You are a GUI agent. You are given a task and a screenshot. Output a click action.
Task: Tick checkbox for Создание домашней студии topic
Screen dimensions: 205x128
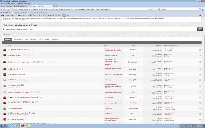pos(200,50)
